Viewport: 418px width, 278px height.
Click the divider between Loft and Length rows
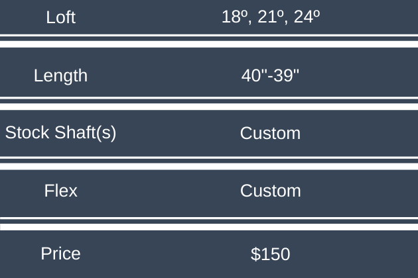click(x=209, y=40)
